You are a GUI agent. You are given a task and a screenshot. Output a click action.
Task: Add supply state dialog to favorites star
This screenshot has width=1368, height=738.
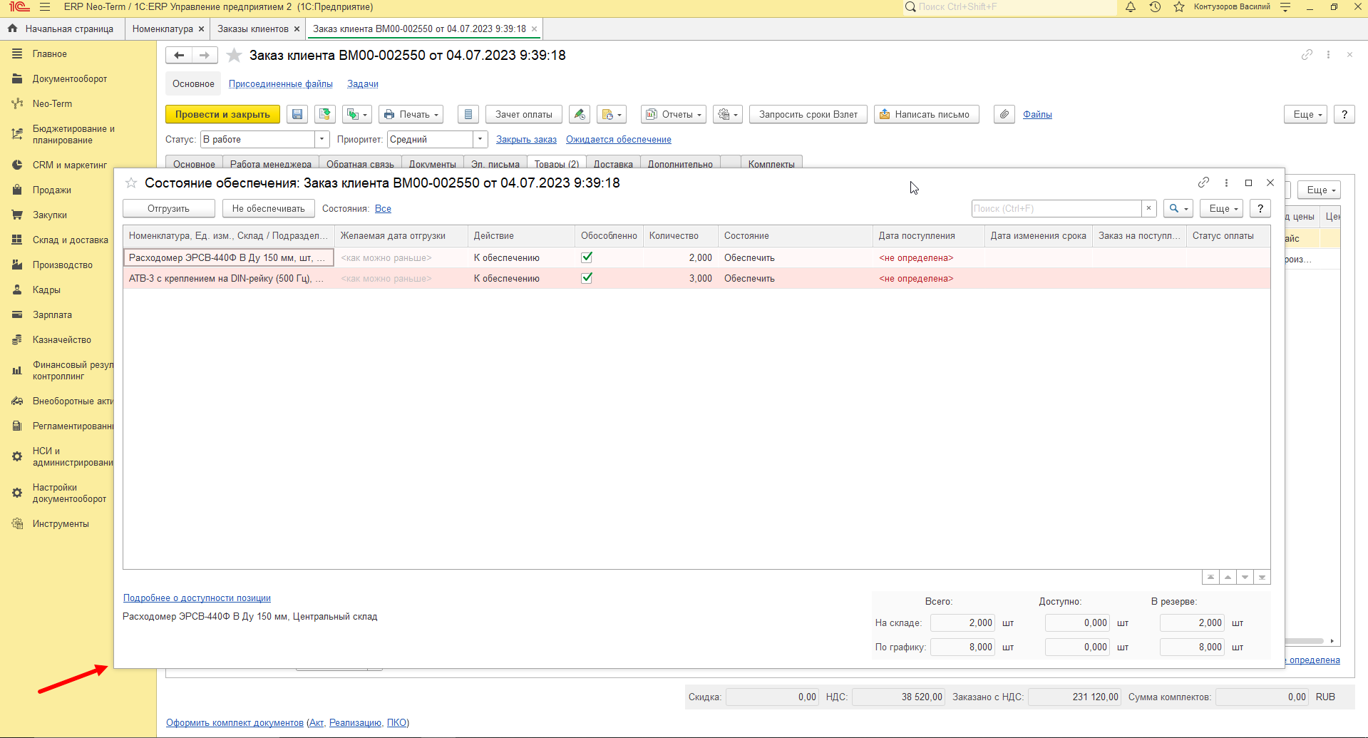pos(131,183)
